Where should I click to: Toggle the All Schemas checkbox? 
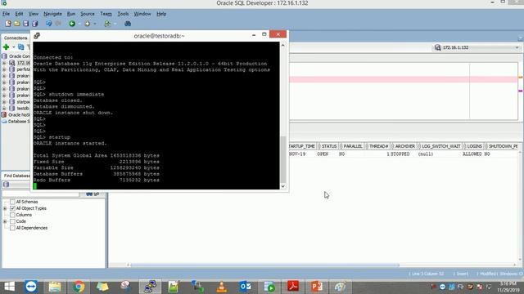12,202
